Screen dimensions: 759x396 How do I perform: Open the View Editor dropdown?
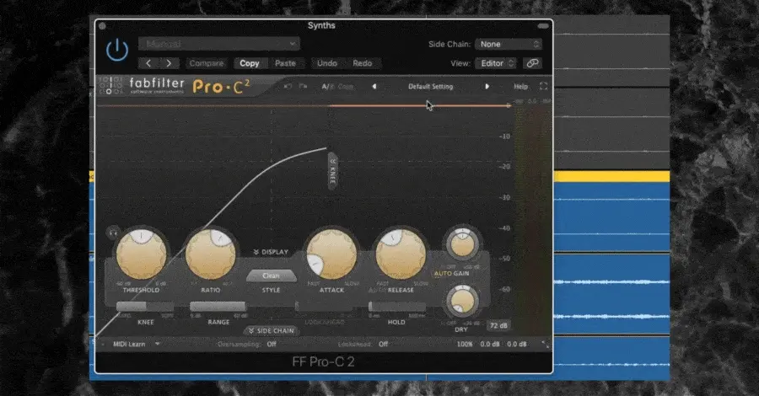point(496,63)
